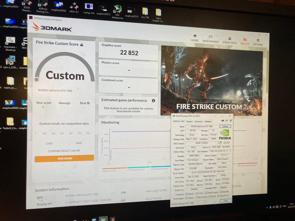Click the 3DMark logo
The height and width of the screenshot is (221, 295).
[x=52, y=28]
